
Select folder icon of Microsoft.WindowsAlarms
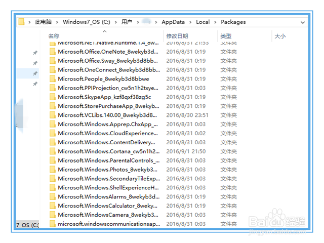53,197
